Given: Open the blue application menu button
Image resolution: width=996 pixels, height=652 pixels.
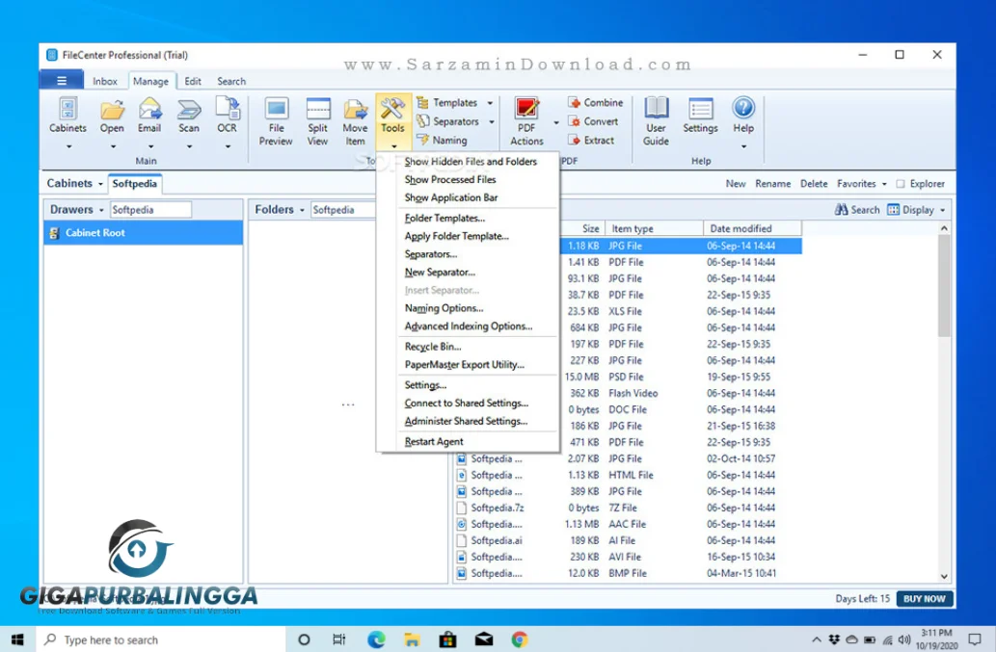Looking at the screenshot, I should (62, 81).
